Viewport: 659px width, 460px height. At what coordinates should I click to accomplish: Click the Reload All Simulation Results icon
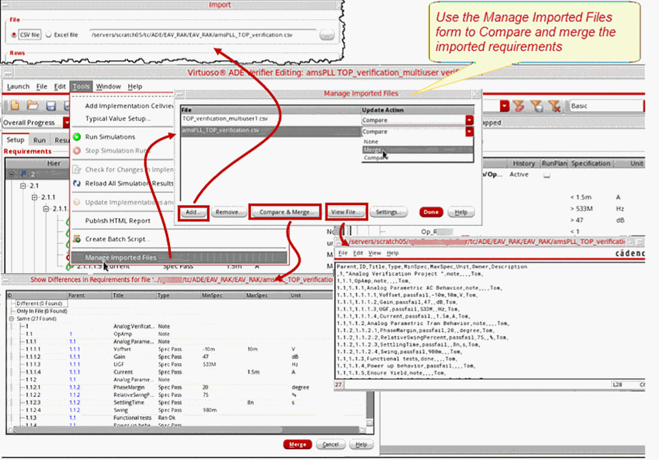[77, 184]
